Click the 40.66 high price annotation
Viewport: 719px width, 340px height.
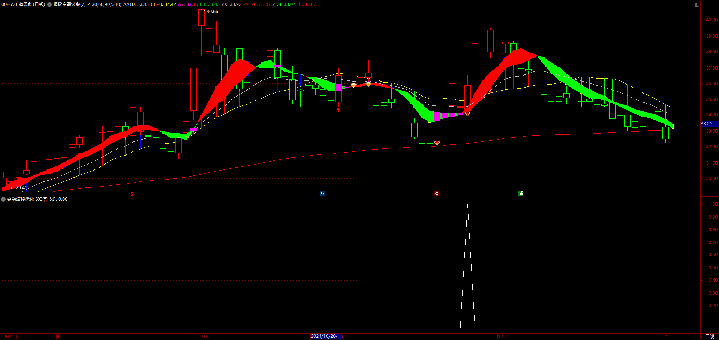212,12
